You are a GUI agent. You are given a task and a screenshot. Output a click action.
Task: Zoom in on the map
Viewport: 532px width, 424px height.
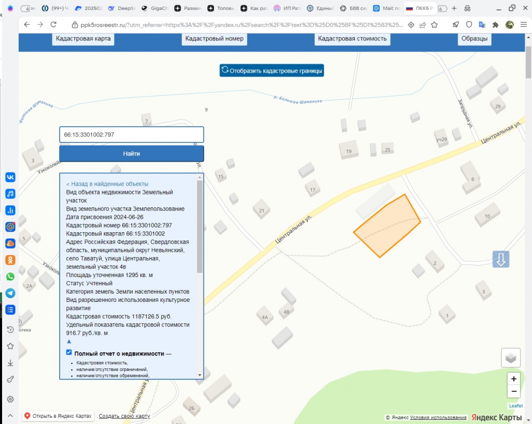(x=514, y=379)
